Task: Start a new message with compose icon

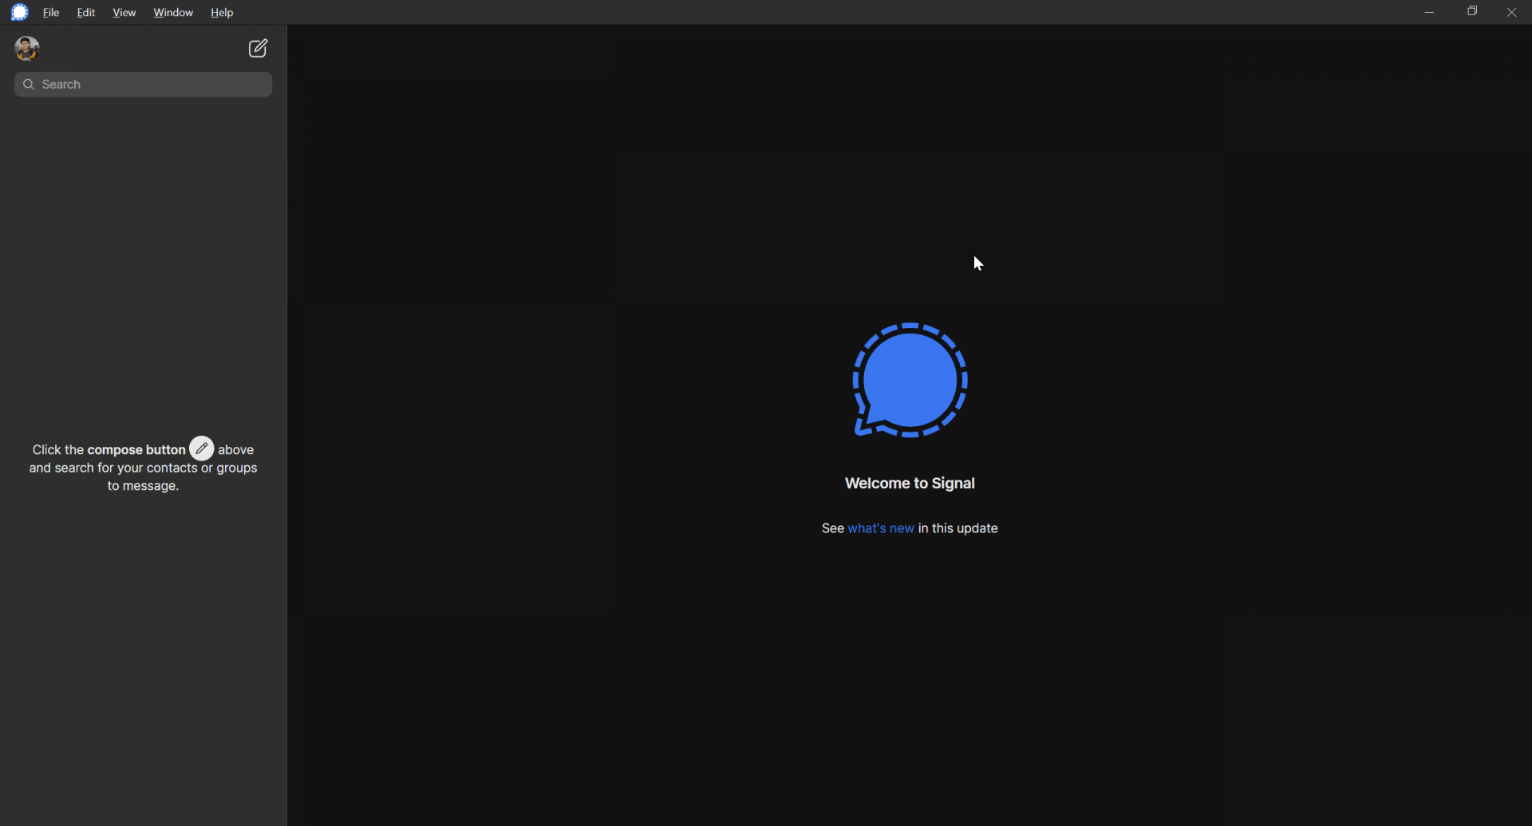Action: 258,49
